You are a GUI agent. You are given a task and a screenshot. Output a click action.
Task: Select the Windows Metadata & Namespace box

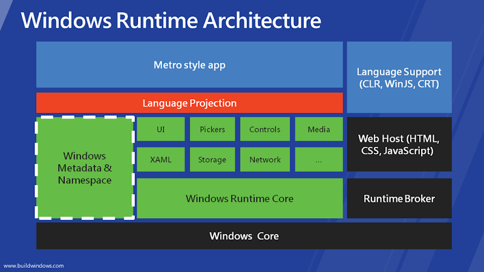coord(85,168)
